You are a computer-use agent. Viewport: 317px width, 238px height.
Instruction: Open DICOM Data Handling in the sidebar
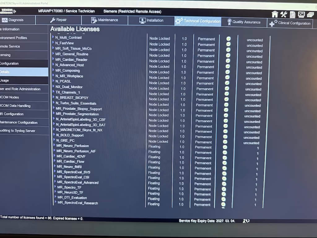[24, 106]
